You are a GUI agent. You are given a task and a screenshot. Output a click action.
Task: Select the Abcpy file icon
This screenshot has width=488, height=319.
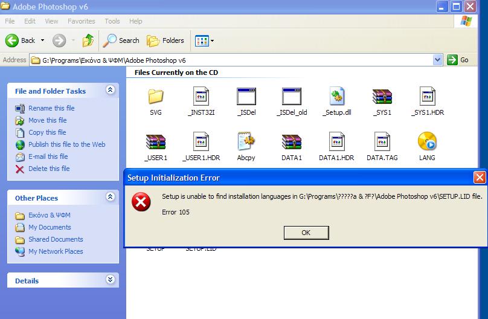coord(246,141)
